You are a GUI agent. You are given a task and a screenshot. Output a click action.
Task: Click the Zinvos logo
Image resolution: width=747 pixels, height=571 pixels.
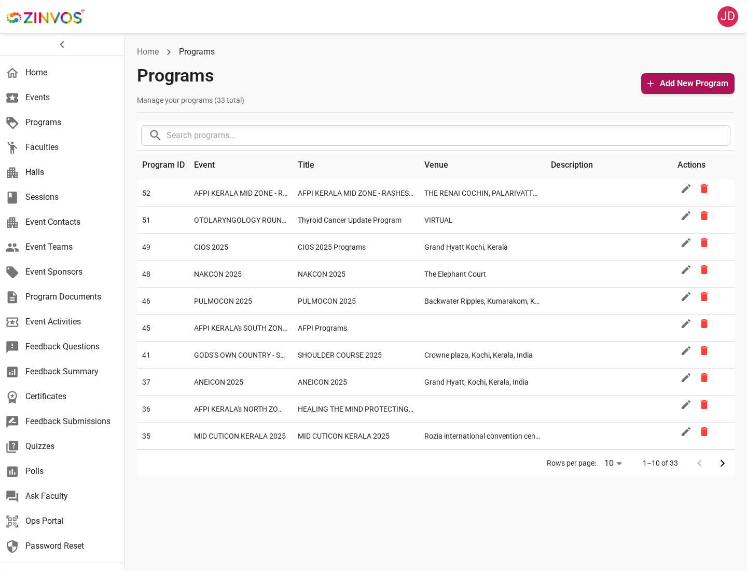click(45, 17)
